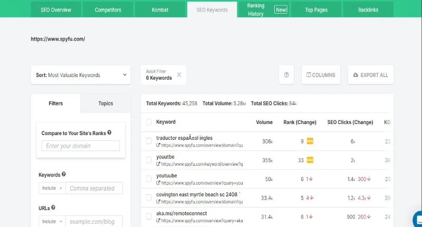
Task: Open the Keywords Include dropdown
Action: pos(52,188)
